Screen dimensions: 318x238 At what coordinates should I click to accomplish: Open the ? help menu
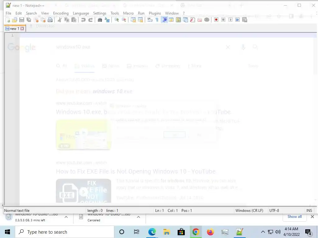pos(184,13)
